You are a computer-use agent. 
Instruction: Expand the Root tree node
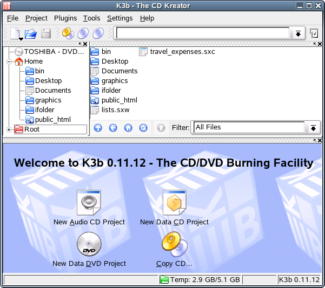click(9, 129)
